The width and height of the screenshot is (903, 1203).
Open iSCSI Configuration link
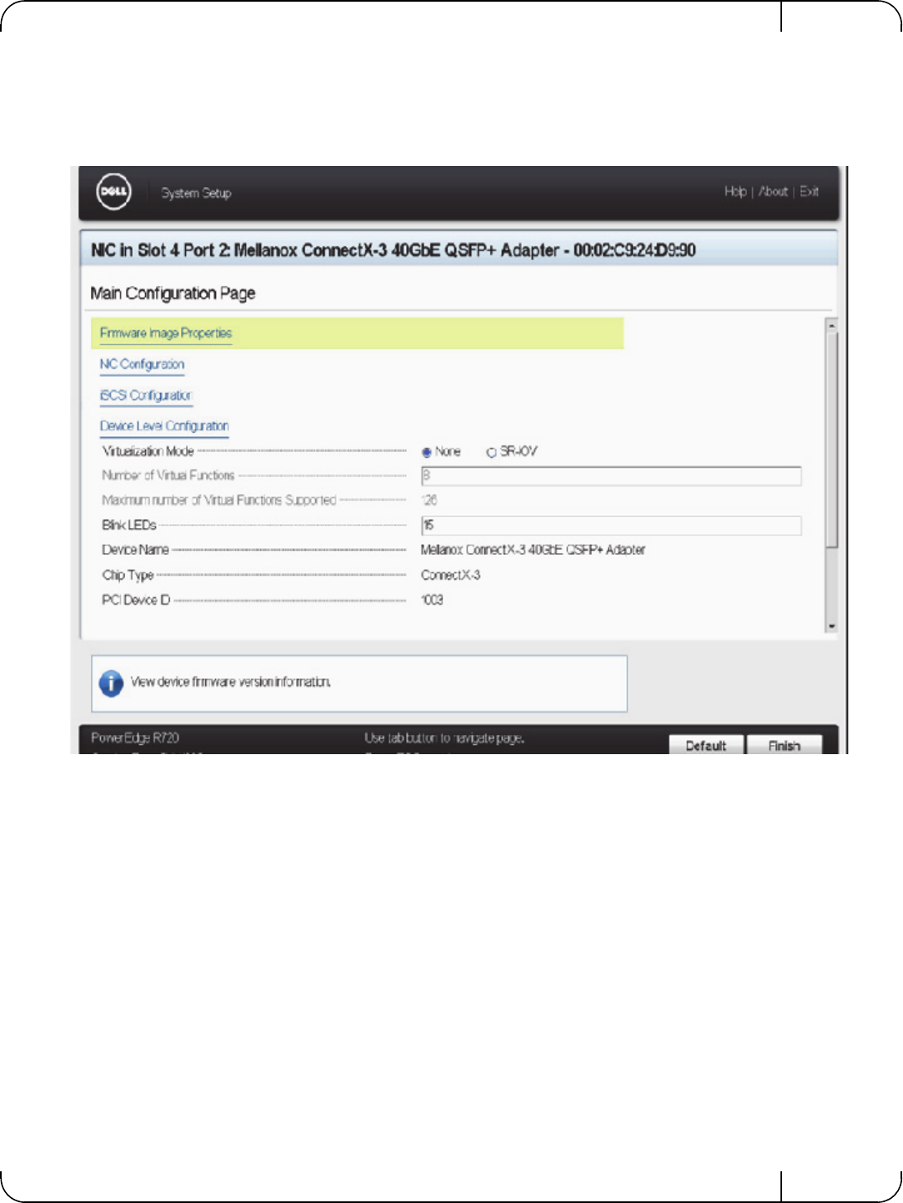pos(146,395)
